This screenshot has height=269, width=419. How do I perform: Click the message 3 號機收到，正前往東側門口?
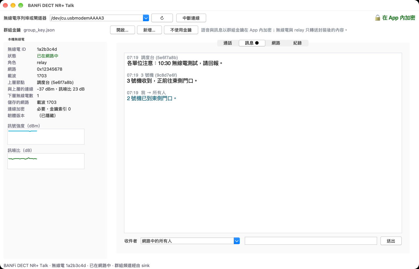click(162, 81)
